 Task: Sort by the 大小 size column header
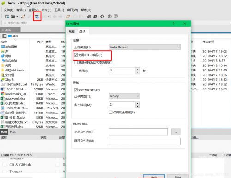point(36,42)
